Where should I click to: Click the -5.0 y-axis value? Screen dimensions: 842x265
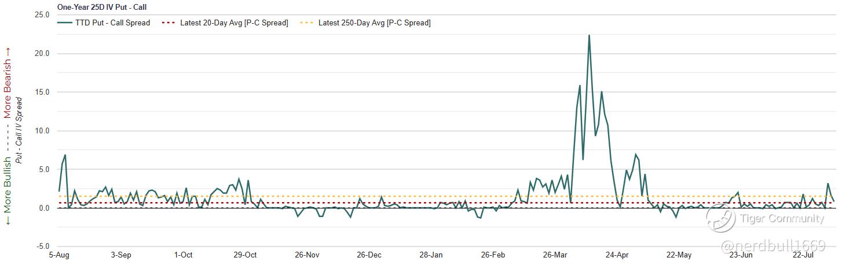tap(42, 247)
